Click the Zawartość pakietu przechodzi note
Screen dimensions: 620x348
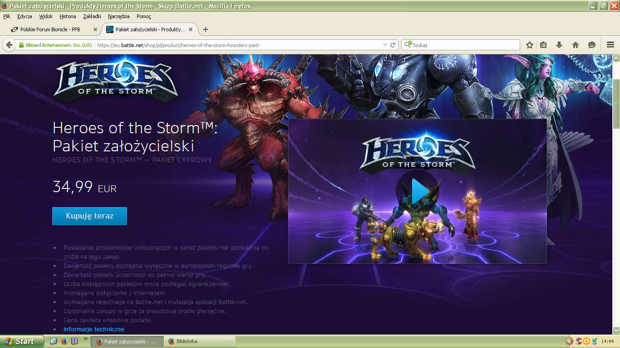(x=135, y=275)
